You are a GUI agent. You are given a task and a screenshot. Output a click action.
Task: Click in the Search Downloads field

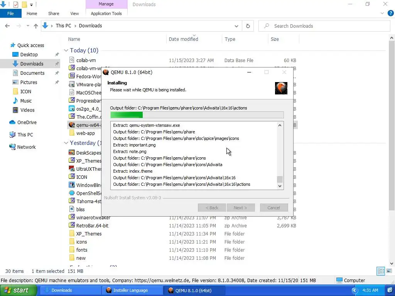pos(324,26)
